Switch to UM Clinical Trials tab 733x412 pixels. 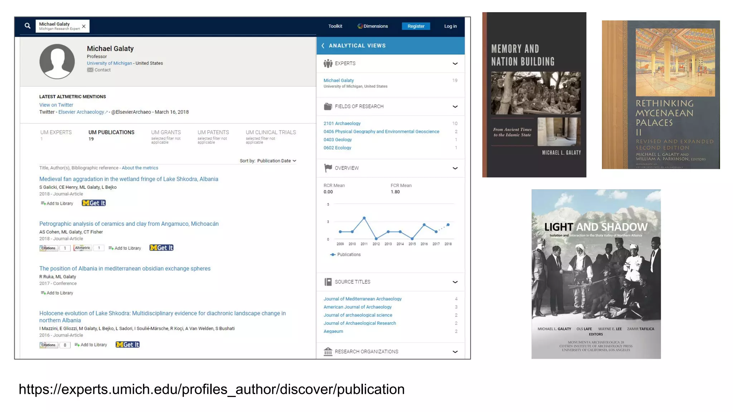(x=271, y=137)
